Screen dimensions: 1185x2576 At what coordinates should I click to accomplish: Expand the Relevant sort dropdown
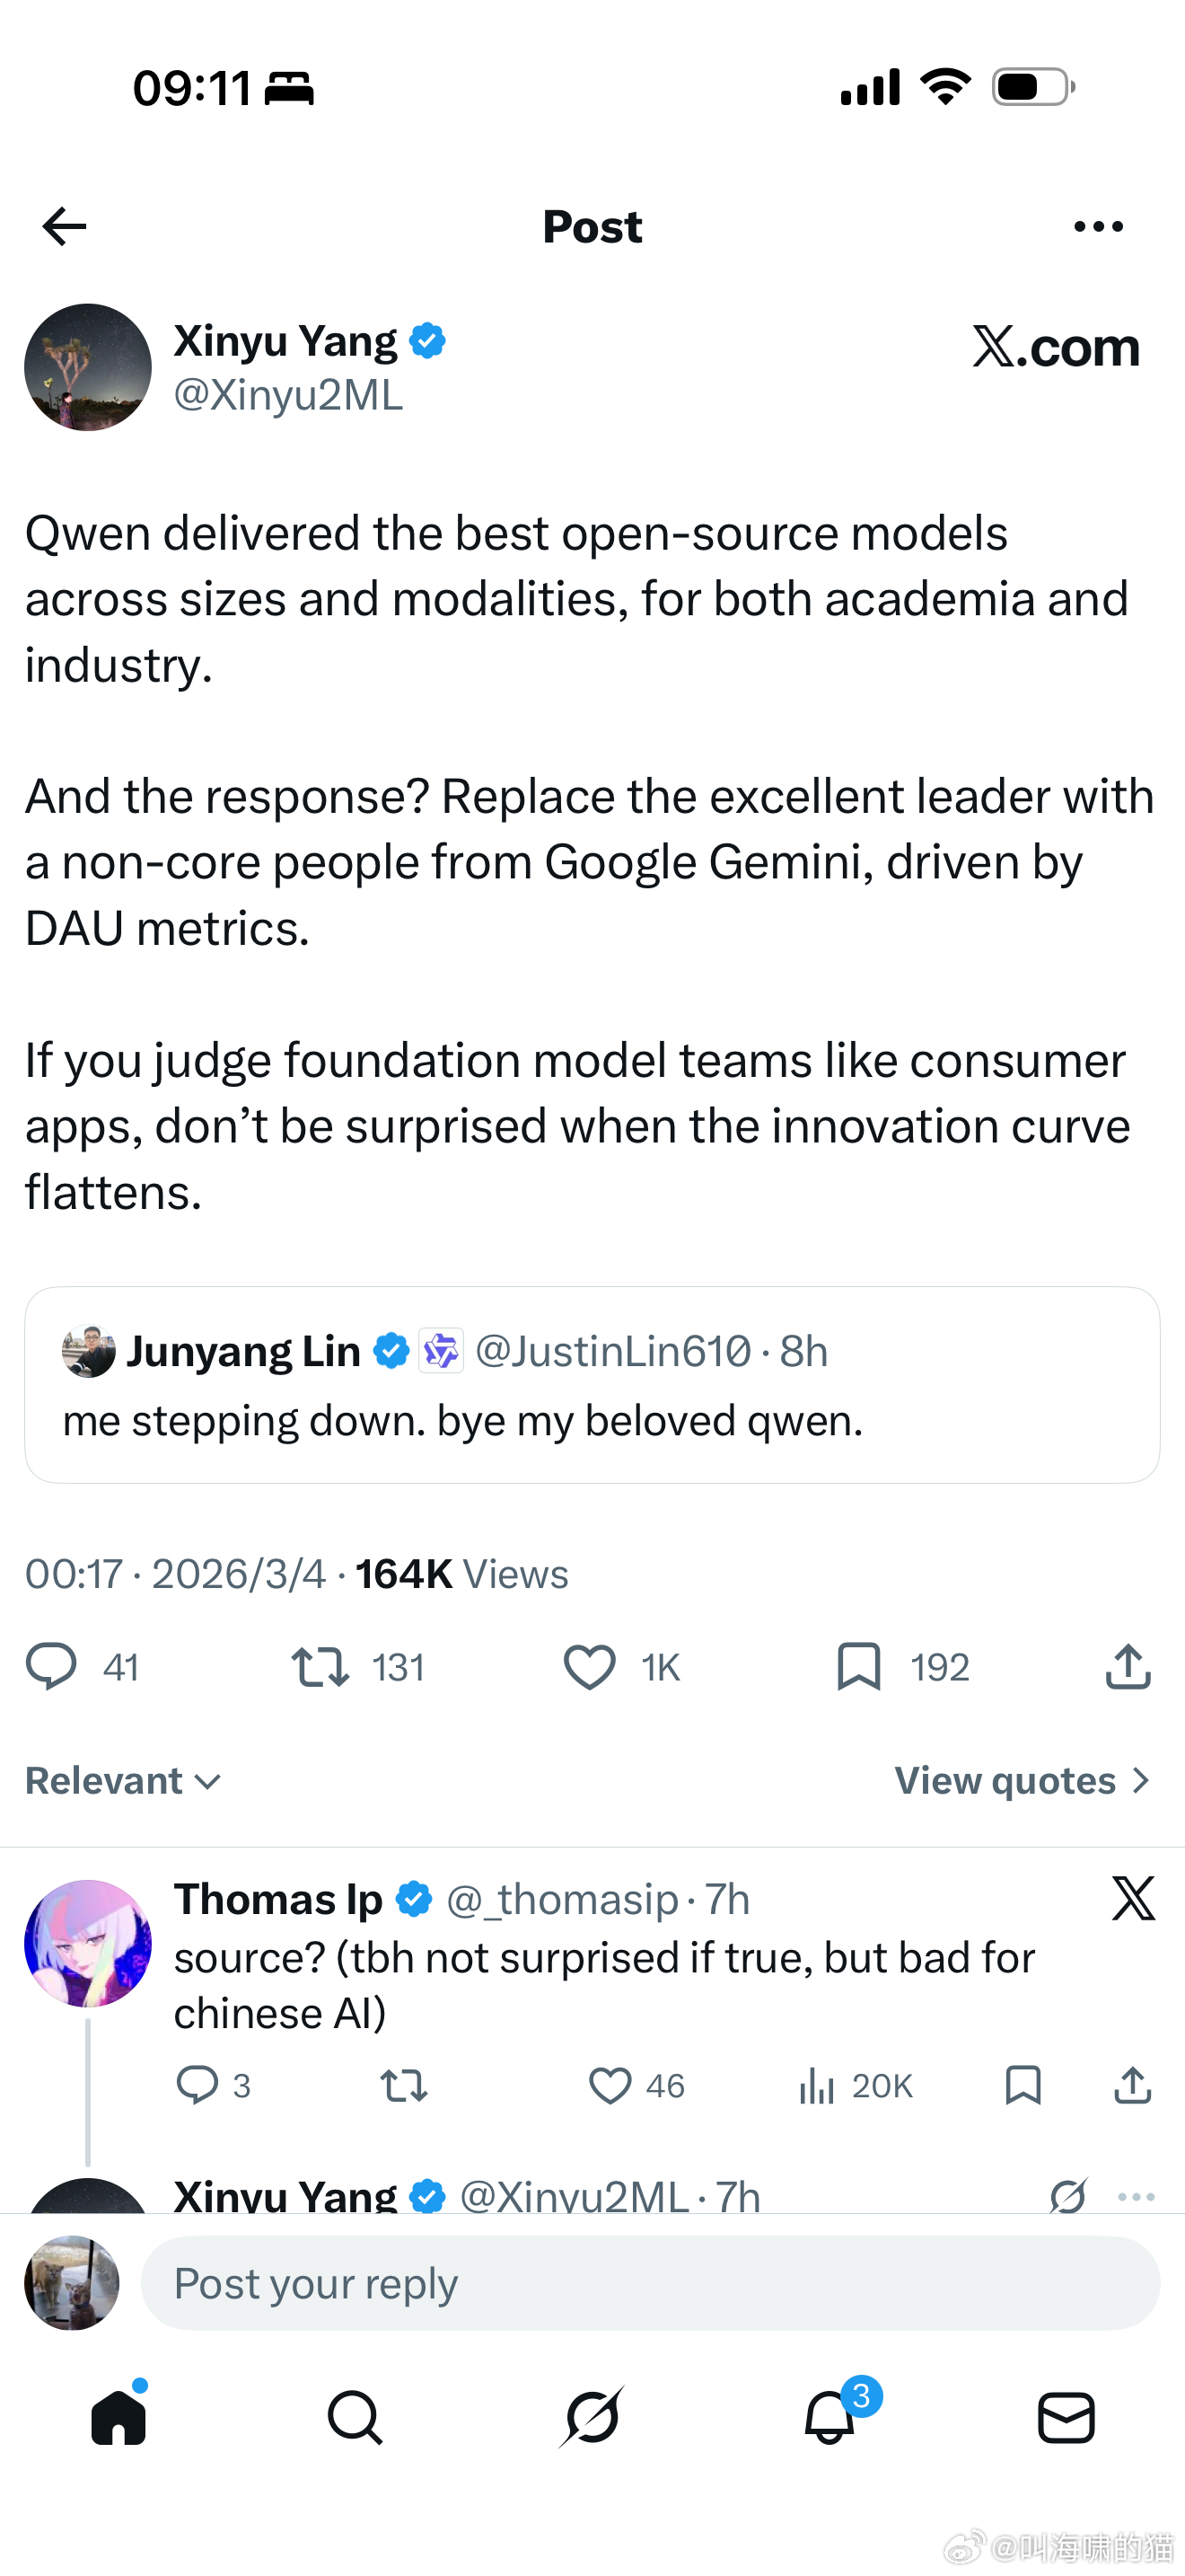pyautogui.click(x=122, y=1780)
